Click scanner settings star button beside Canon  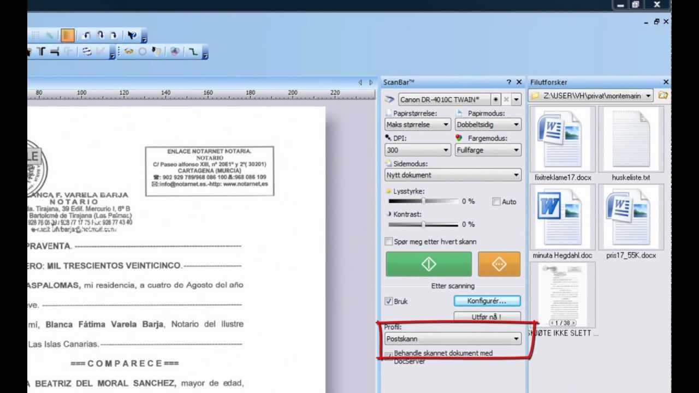(x=495, y=99)
